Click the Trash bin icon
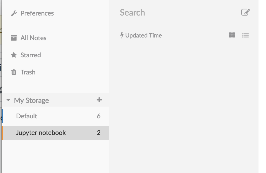 click(x=14, y=72)
